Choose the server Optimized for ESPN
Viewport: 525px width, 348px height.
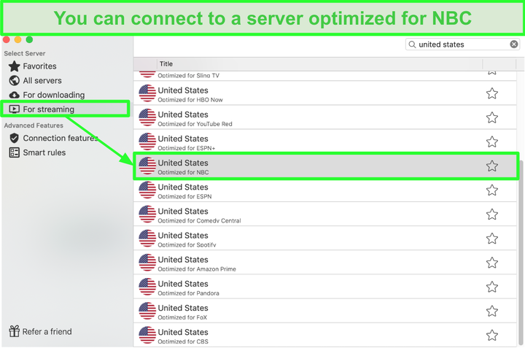pos(324,190)
